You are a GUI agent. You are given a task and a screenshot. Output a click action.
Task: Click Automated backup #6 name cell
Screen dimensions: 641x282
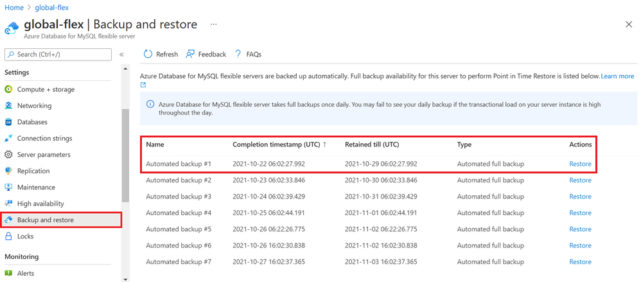[x=179, y=245]
